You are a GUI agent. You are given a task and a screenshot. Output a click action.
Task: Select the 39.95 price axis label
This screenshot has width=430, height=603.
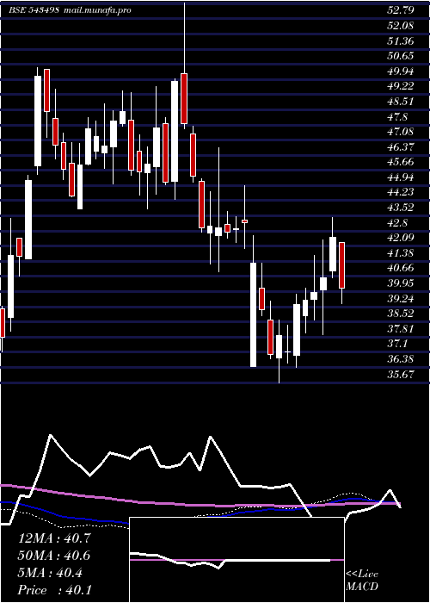click(x=401, y=283)
